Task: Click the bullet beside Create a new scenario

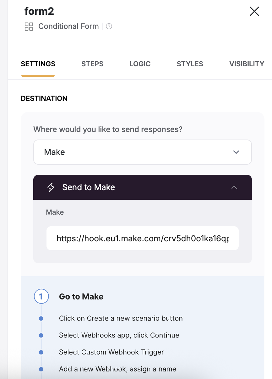Action: click(x=41, y=318)
